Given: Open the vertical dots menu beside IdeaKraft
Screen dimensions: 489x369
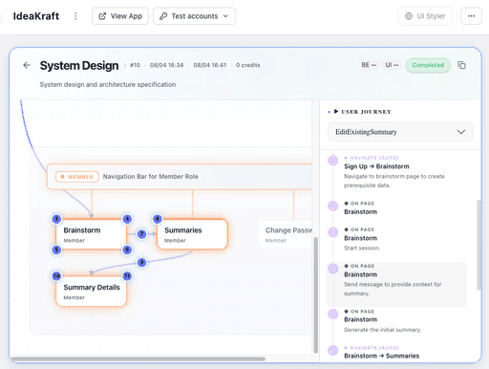Looking at the screenshot, I should pos(75,16).
